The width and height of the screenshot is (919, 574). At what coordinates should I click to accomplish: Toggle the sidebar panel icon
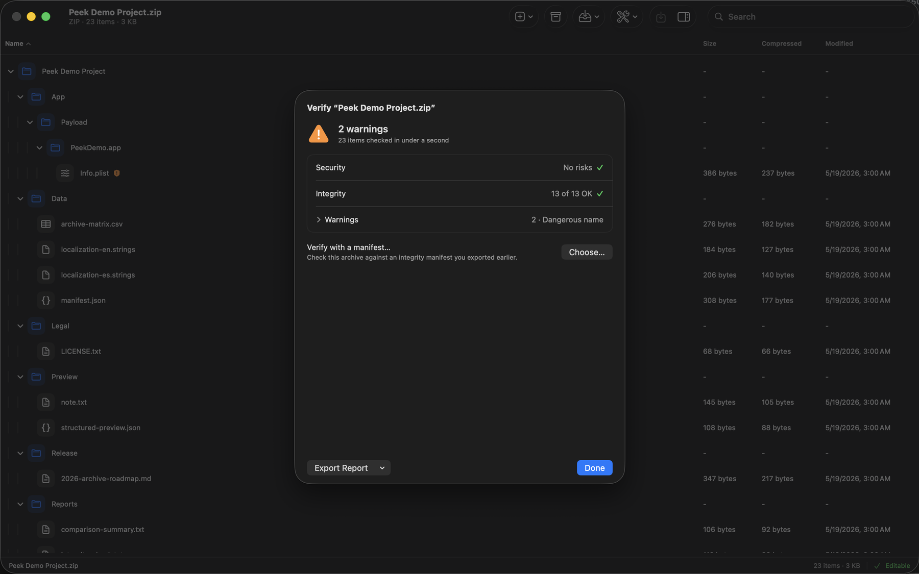[684, 17]
